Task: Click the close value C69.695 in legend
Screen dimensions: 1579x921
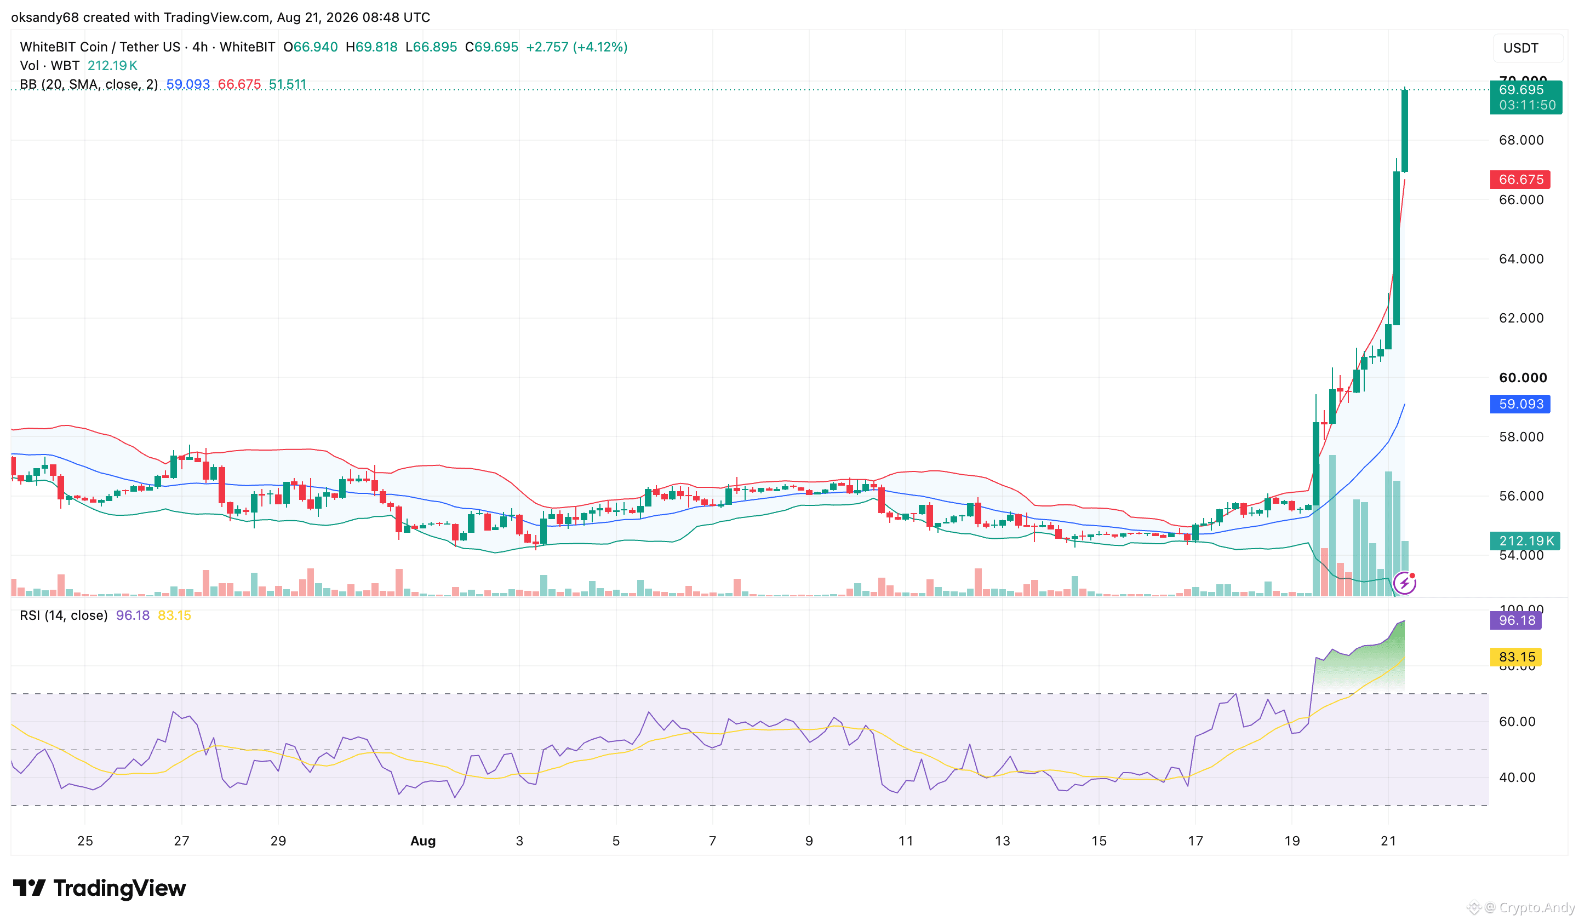Action: click(491, 47)
